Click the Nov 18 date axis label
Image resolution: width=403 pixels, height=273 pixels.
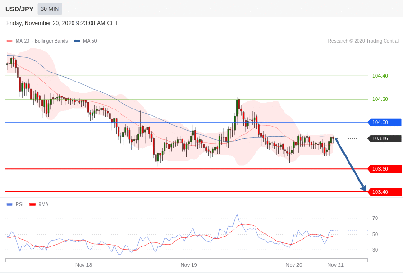click(x=83, y=265)
